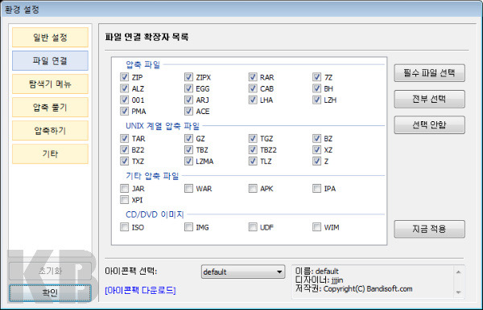Confirm with the 확인 button
The height and width of the screenshot is (310, 483).
click(x=50, y=293)
